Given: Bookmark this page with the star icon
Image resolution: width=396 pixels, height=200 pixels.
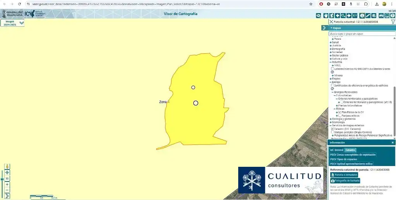Looking at the screenshot, I should [x=311, y=4].
